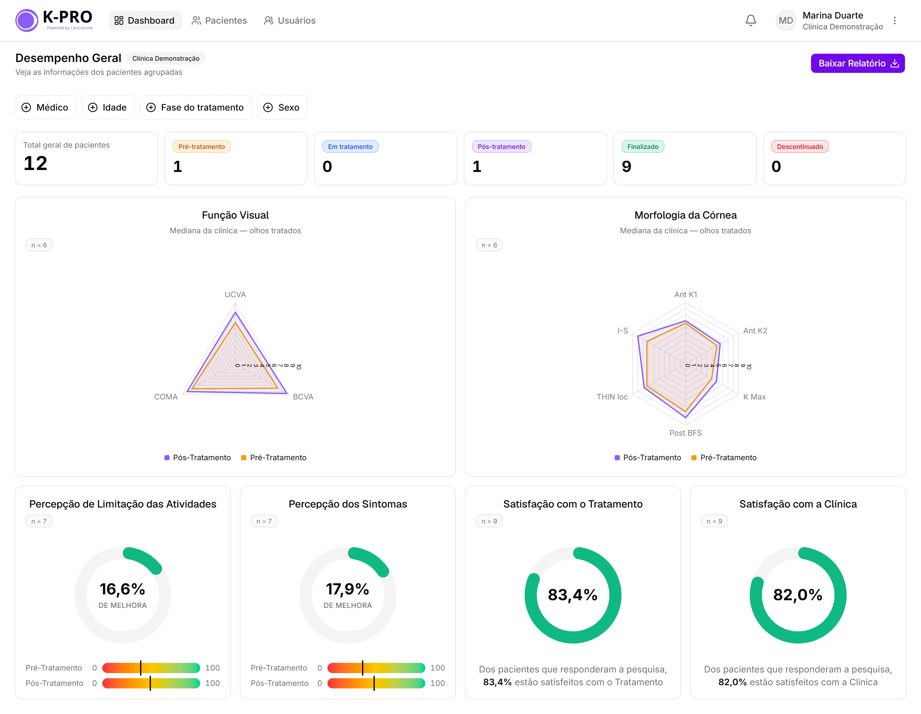Click the Desempenho Geral heading
Image resolution: width=921 pixels, height=714 pixels.
[x=68, y=58]
